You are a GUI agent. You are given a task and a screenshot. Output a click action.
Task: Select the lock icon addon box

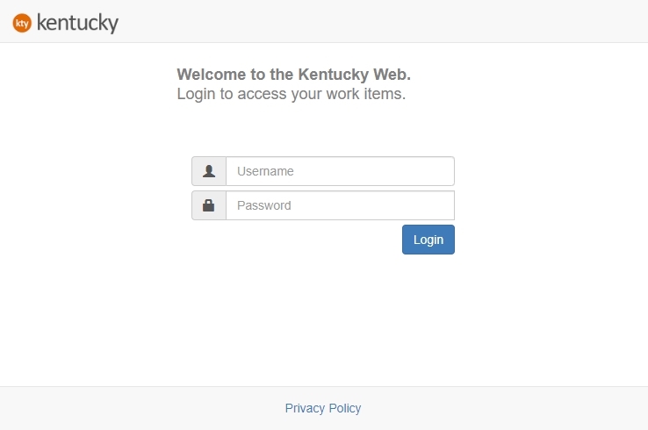click(209, 205)
